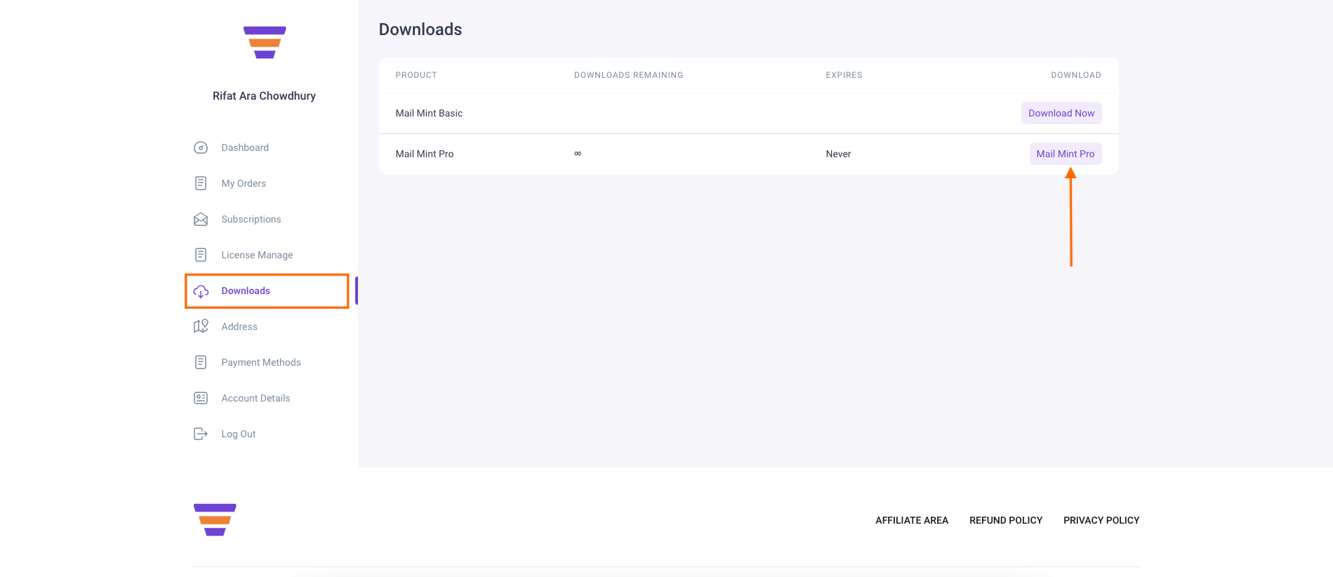
Task: Click the funnel logo in the footer
Action: click(215, 519)
